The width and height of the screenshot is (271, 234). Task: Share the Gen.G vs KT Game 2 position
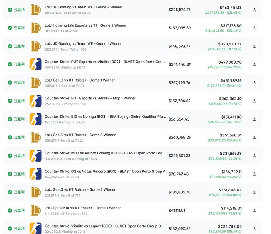pyautogui.click(x=254, y=192)
